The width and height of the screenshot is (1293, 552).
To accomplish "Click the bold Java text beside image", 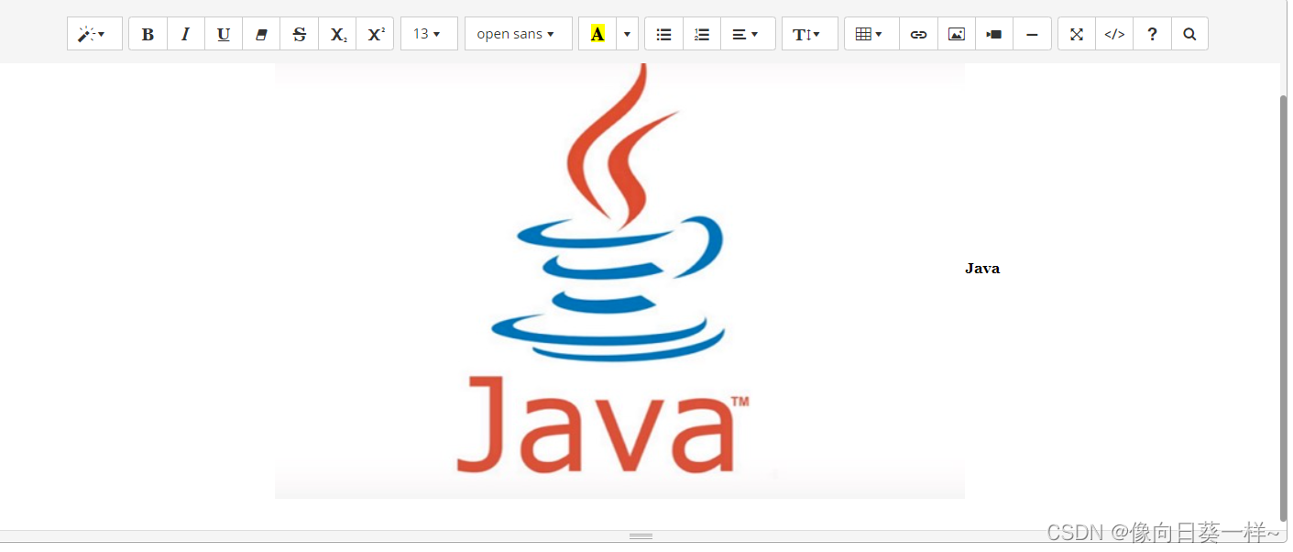I will pos(982,269).
